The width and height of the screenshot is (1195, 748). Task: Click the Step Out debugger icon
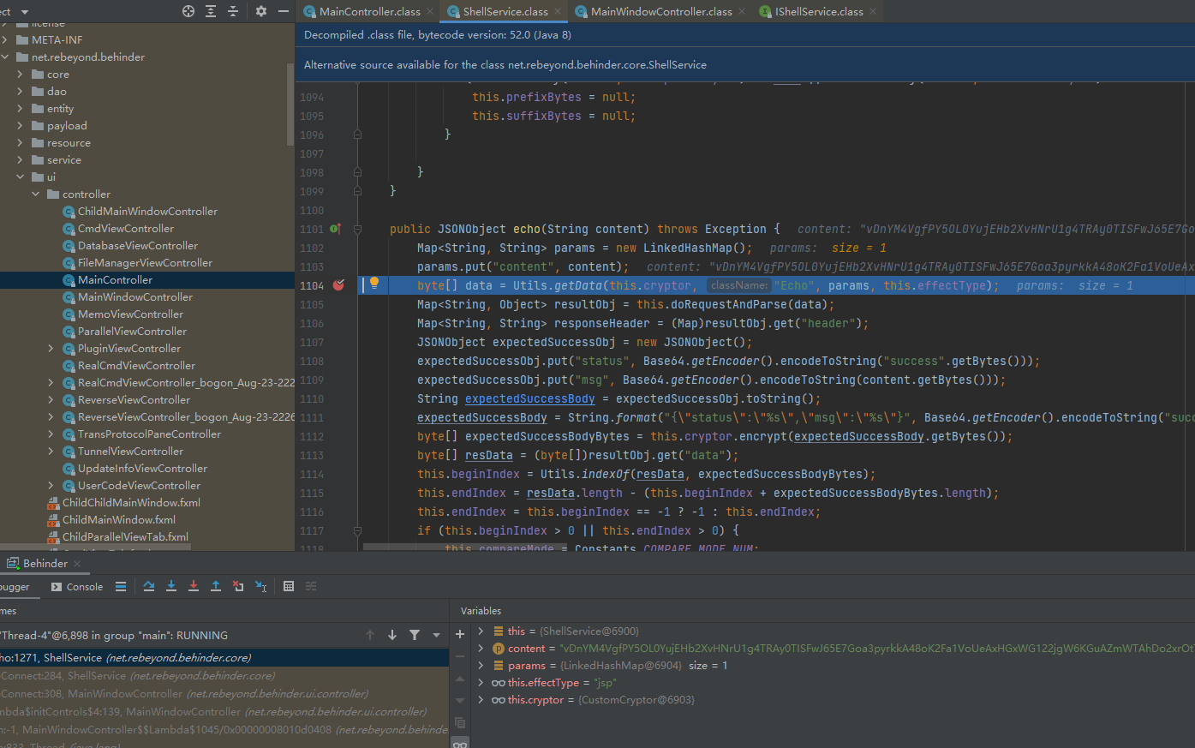[216, 586]
